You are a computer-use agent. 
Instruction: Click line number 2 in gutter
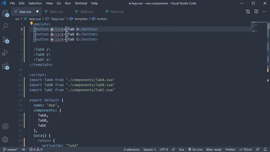click(x=22, y=29)
